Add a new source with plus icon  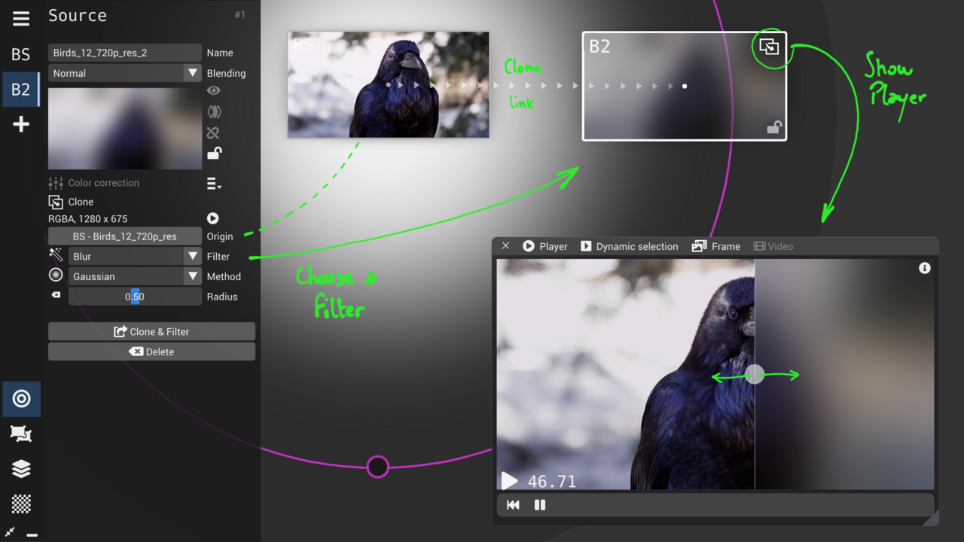tap(21, 124)
